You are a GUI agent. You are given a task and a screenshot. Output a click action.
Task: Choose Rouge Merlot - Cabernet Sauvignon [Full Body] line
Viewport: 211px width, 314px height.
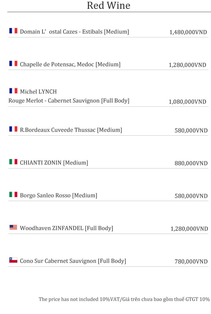pyautogui.click(x=69, y=101)
